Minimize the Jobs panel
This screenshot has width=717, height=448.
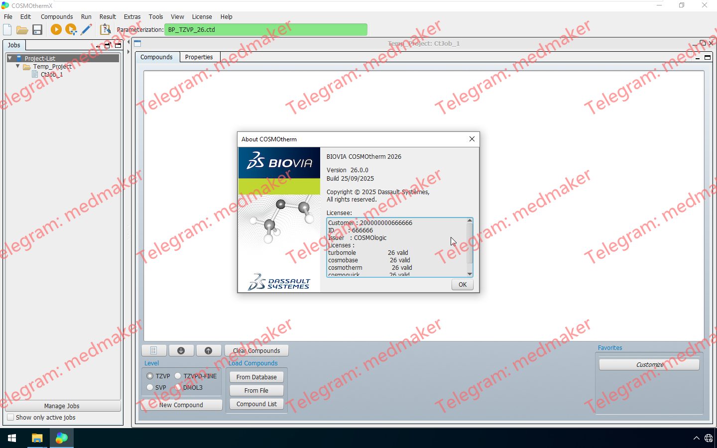click(x=98, y=46)
